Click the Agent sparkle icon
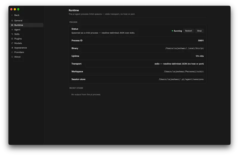Image resolution: width=239 pixels, height=156 pixels. click(12, 30)
